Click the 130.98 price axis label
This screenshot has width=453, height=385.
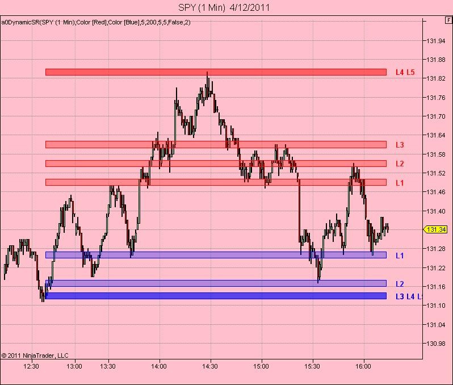(436, 344)
